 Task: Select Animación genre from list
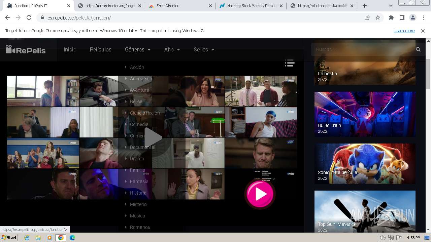click(x=141, y=79)
